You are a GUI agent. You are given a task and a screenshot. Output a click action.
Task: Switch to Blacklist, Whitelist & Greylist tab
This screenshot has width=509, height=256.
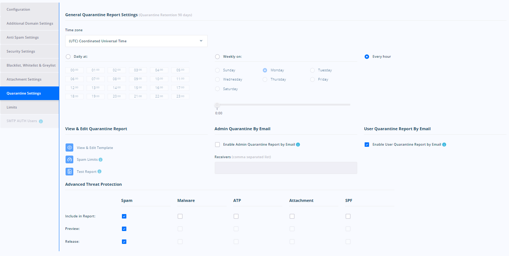pos(29,65)
